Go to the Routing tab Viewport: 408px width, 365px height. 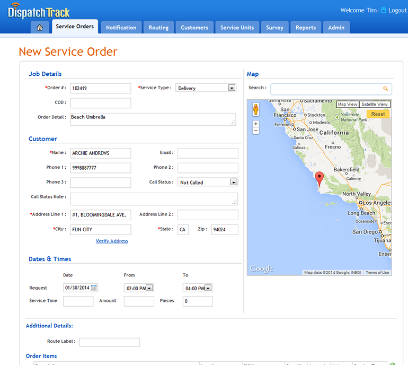tap(158, 28)
